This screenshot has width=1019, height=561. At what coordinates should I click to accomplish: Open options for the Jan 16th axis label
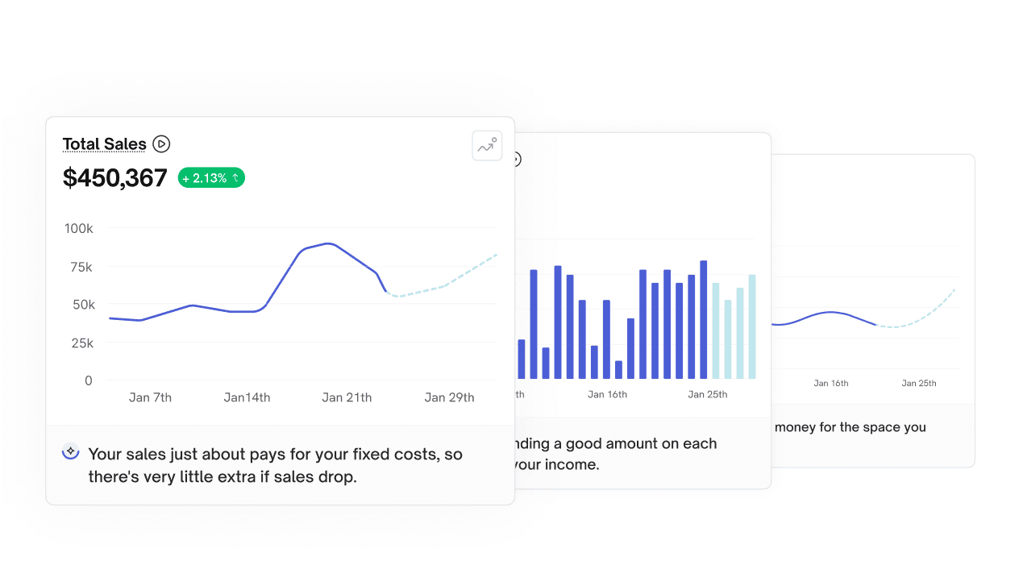click(607, 394)
